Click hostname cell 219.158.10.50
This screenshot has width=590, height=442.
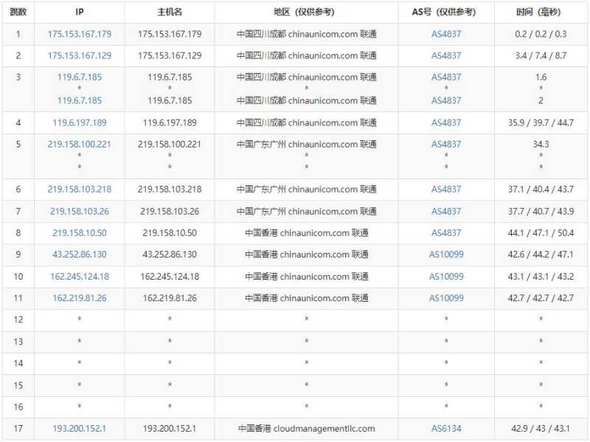[170, 232]
